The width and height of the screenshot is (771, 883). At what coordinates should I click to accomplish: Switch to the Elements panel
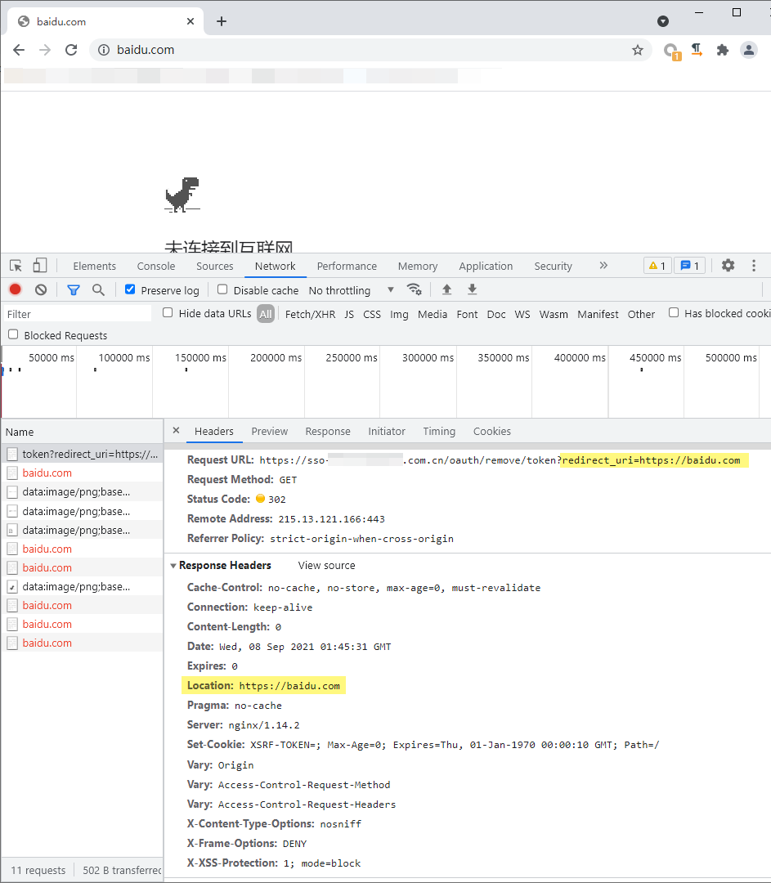coord(95,266)
